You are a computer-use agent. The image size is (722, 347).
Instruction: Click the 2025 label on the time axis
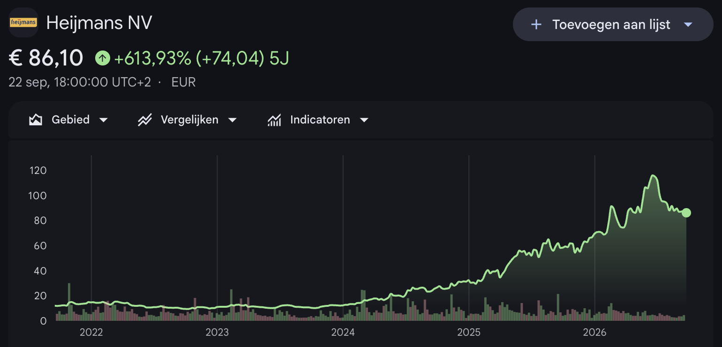tap(469, 333)
